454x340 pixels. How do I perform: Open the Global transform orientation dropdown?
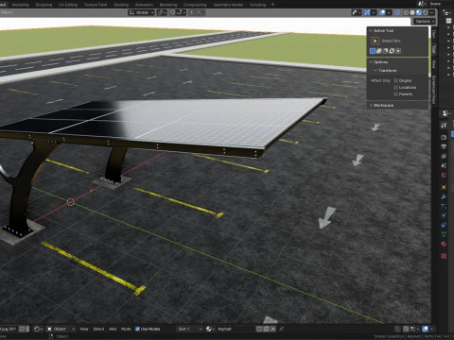pos(141,12)
